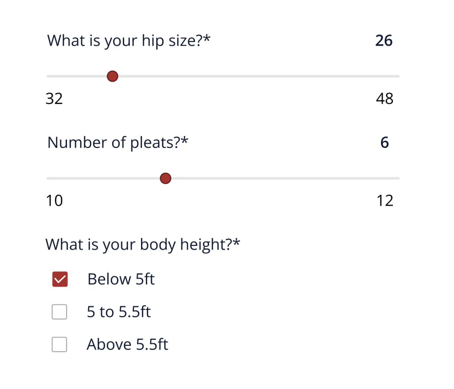Choose the "Above 5.5ft" option label
Viewport: 454px width, 389px height.
coord(127,344)
